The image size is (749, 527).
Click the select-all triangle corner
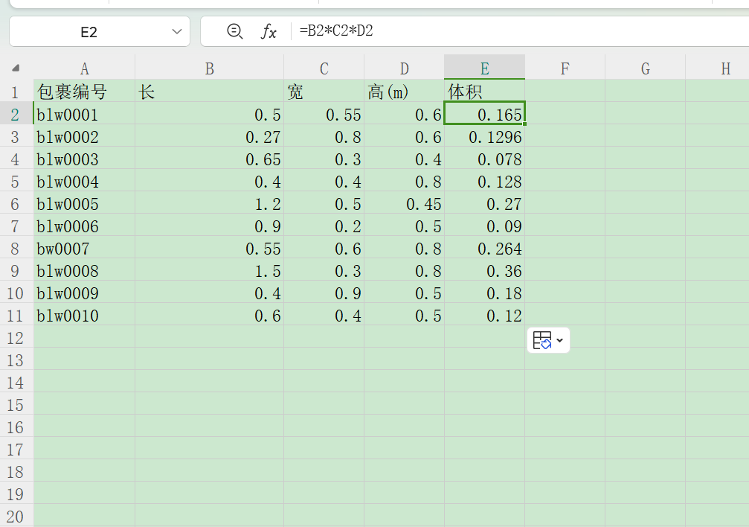click(16, 68)
